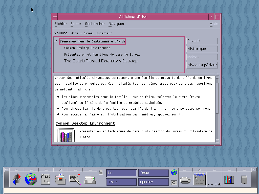The width and height of the screenshot is (259, 194).
Task: Click the front panel right minimize button
Action: pyautogui.click(x=254, y=170)
